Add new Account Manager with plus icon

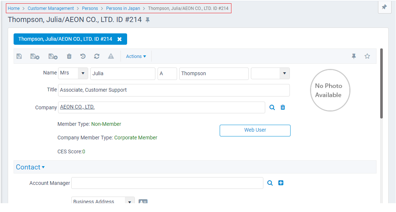click(281, 183)
